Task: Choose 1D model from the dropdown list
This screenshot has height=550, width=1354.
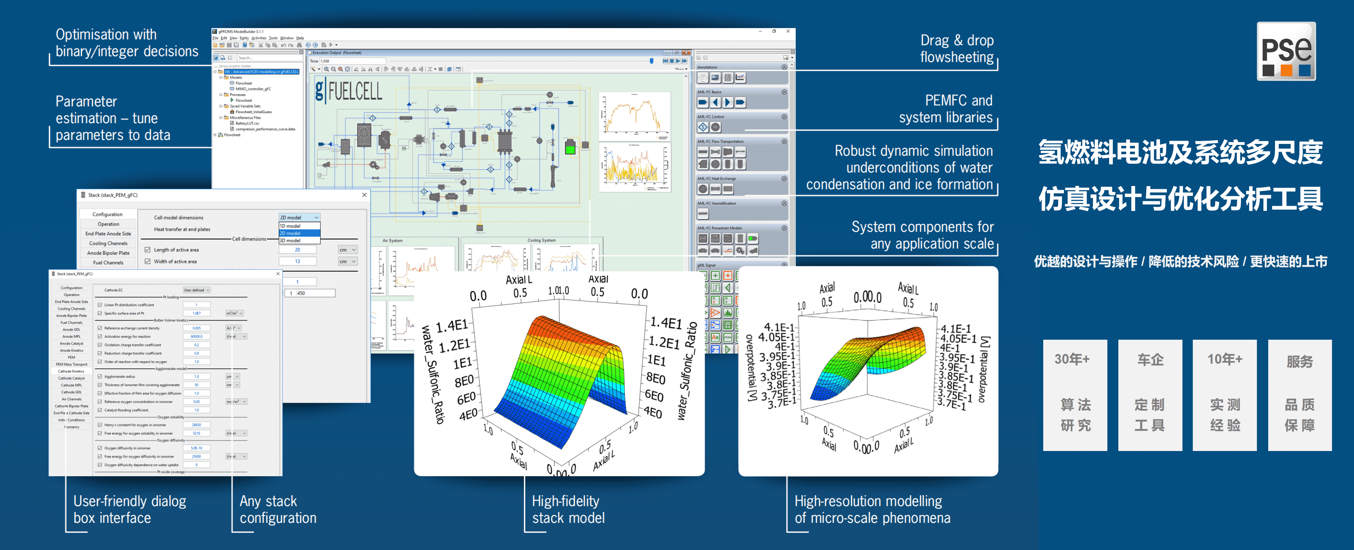Action: pyautogui.click(x=299, y=226)
